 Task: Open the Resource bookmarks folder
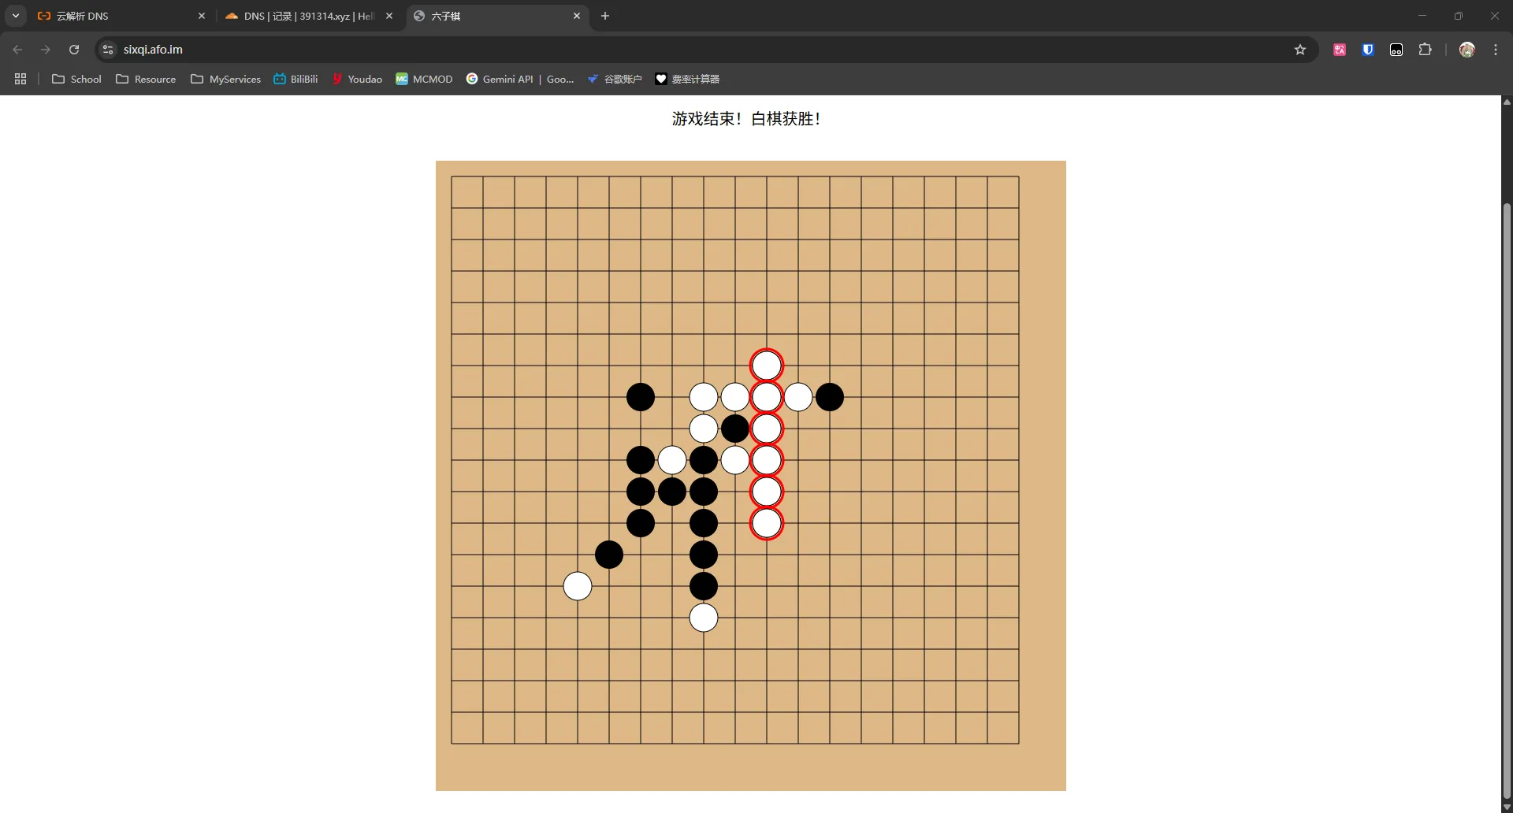[146, 79]
